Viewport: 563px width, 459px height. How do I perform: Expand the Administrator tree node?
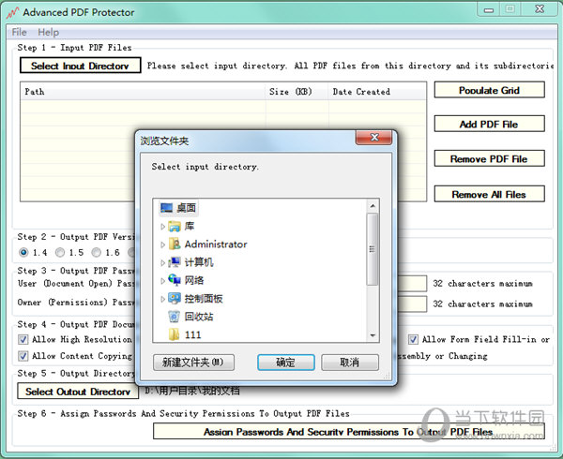[x=162, y=244]
